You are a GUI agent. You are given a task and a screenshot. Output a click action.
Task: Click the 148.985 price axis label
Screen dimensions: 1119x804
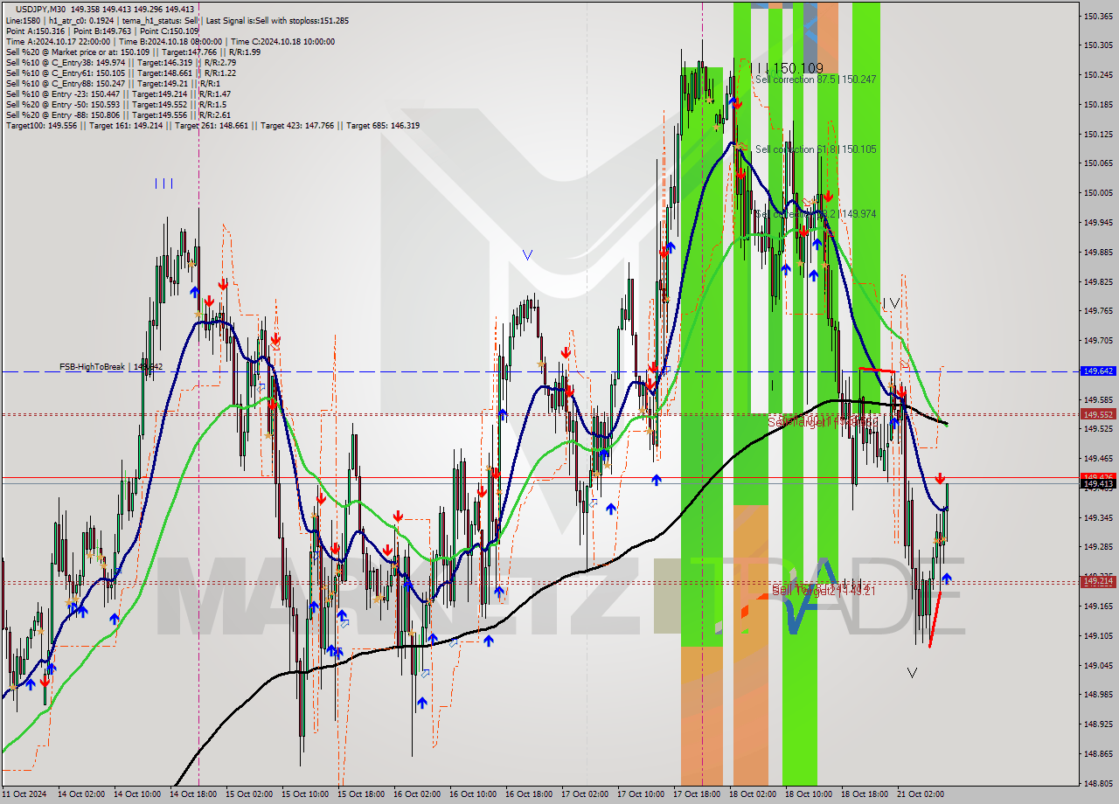pos(1098,695)
